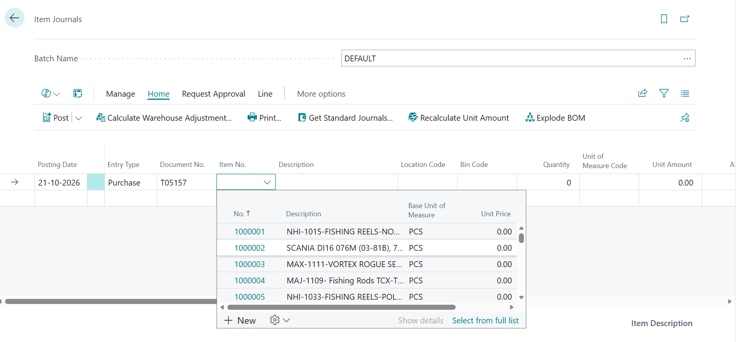
Task: Switch to the Home tab
Action: pos(159,94)
